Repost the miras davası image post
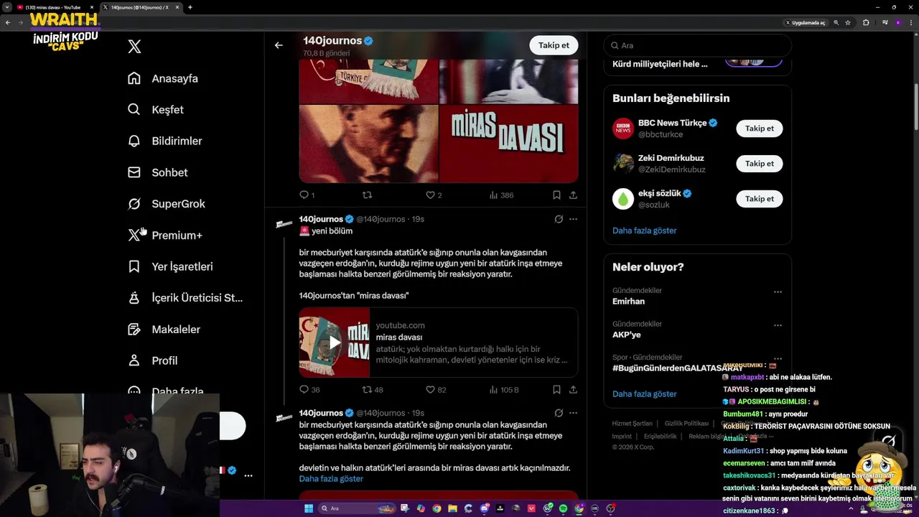The image size is (919, 517). click(x=367, y=195)
